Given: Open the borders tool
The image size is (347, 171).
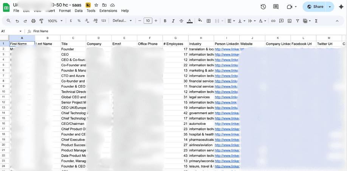Looking at the screenshot, I should (x=209, y=21).
